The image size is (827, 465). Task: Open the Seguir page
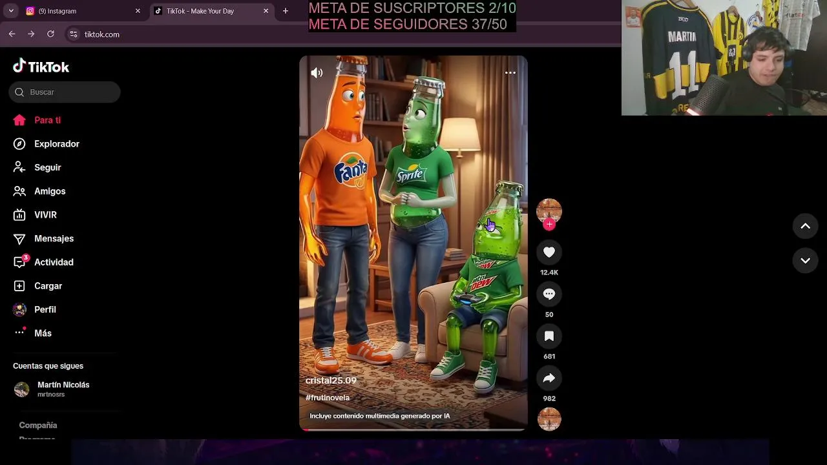[37, 167]
